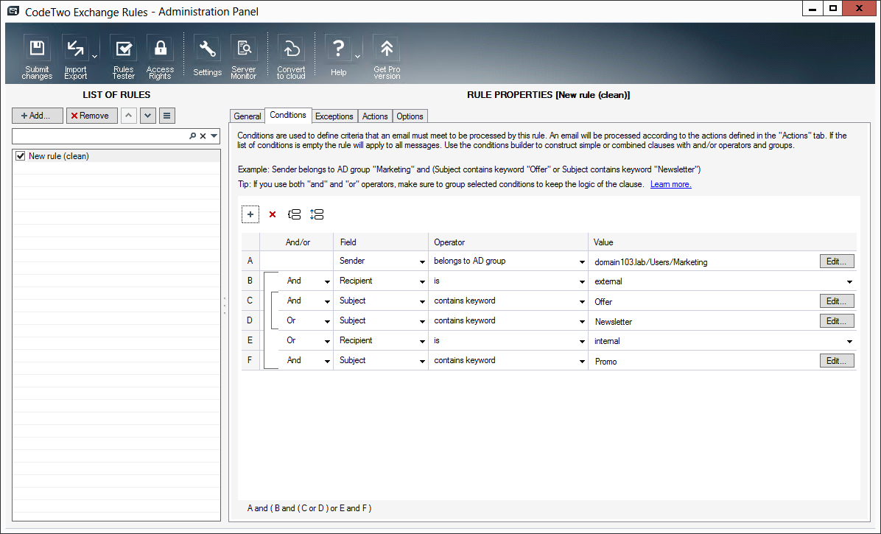The image size is (881, 534).
Task: Open the Or dropdown in row D
Action: tap(327, 322)
